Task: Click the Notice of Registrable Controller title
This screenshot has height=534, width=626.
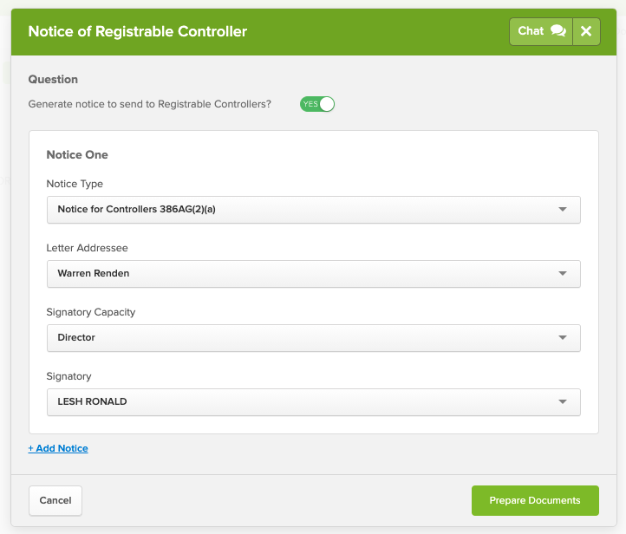Action: pyautogui.click(x=138, y=31)
